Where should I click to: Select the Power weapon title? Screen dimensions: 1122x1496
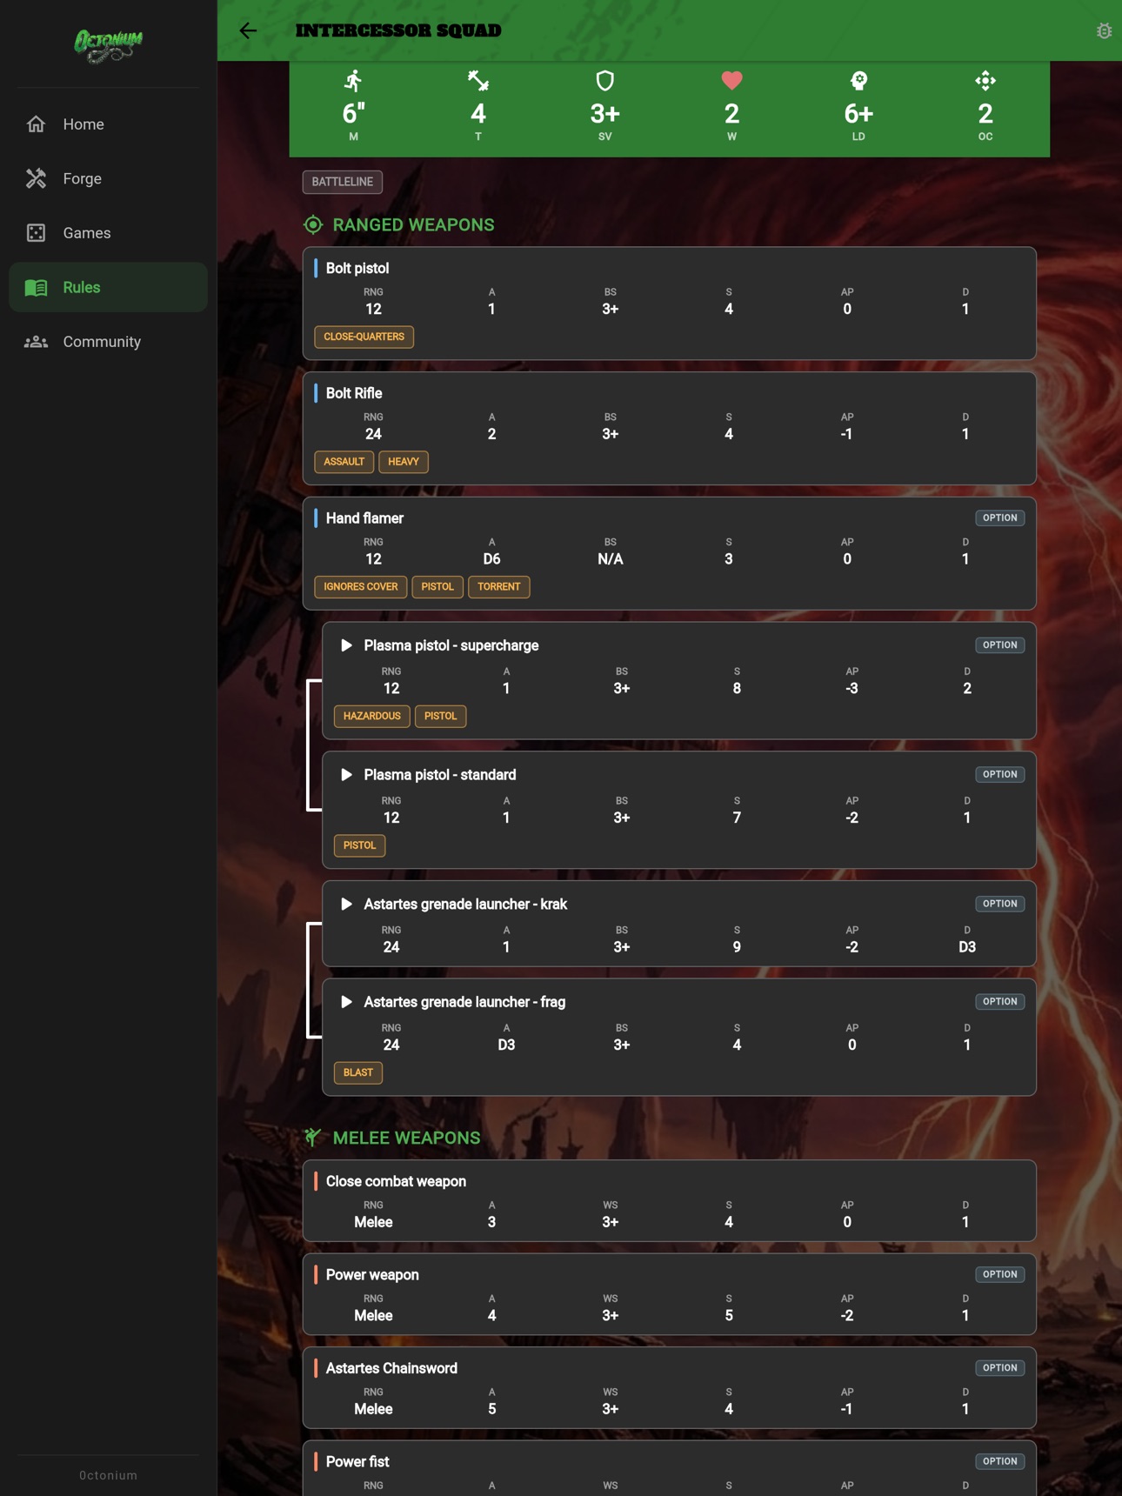pos(372,1275)
